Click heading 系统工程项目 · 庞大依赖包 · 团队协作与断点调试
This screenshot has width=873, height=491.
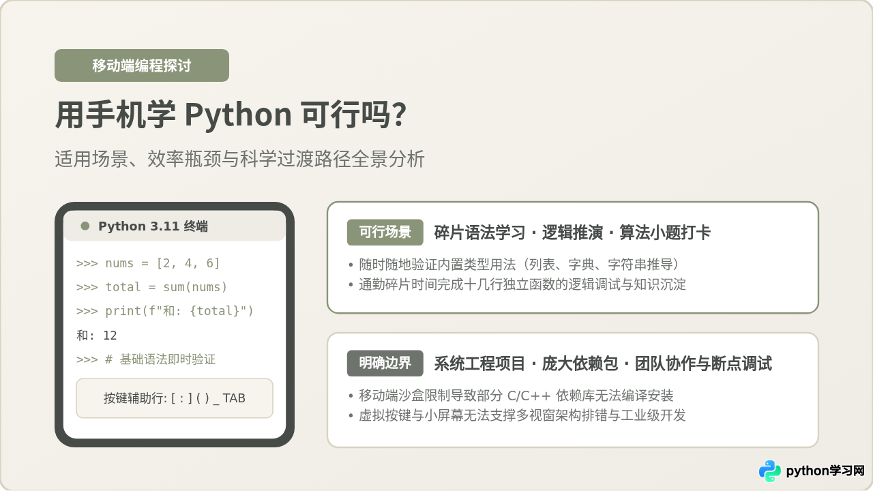[603, 363]
